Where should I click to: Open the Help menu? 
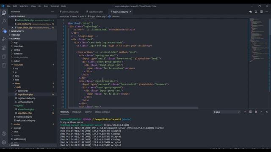tap(64, 6)
